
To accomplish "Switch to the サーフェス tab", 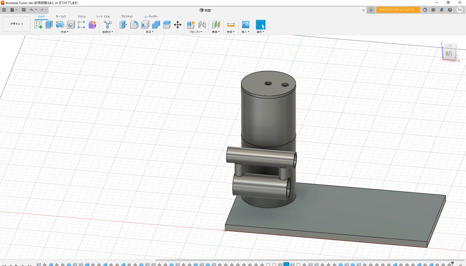I will (x=61, y=17).
